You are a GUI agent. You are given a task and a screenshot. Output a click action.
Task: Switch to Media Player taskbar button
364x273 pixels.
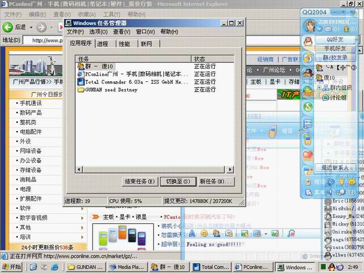click(x=127, y=267)
